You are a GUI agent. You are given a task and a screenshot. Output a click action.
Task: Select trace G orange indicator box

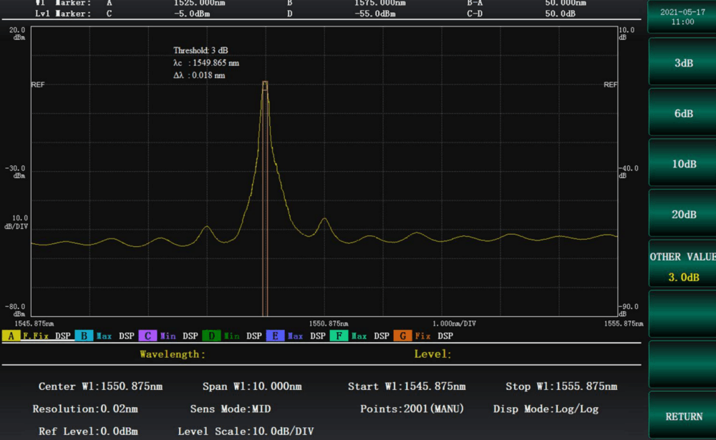(x=402, y=336)
